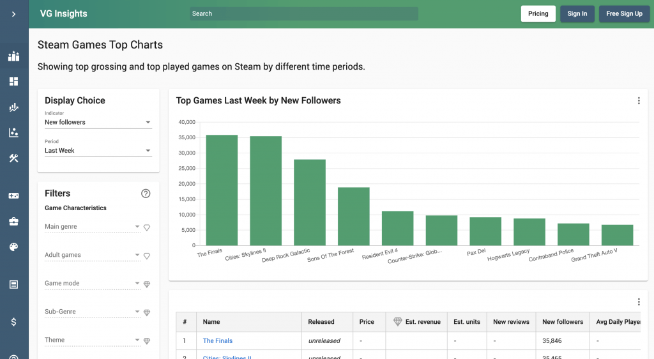
Task: Expand the sidebar with the chevron icon
Action: pyautogui.click(x=14, y=14)
